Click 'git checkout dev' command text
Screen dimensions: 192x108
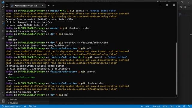tap(92, 83)
